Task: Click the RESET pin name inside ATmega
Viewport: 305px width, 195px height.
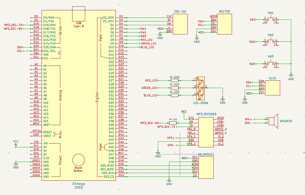Action: [x=48, y=132]
